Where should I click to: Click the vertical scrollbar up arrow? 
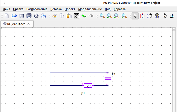(x=174, y=29)
